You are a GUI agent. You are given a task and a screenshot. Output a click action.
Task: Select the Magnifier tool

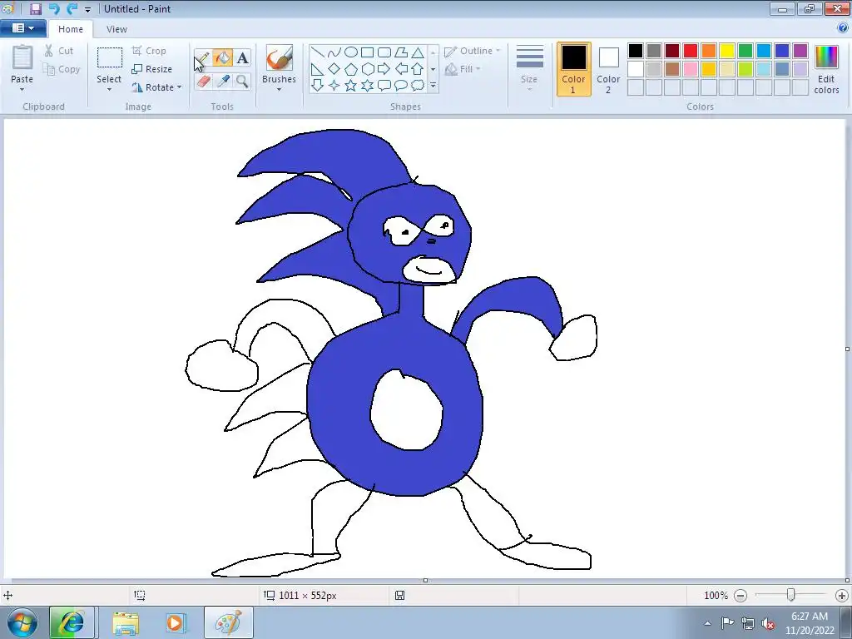(x=242, y=82)
